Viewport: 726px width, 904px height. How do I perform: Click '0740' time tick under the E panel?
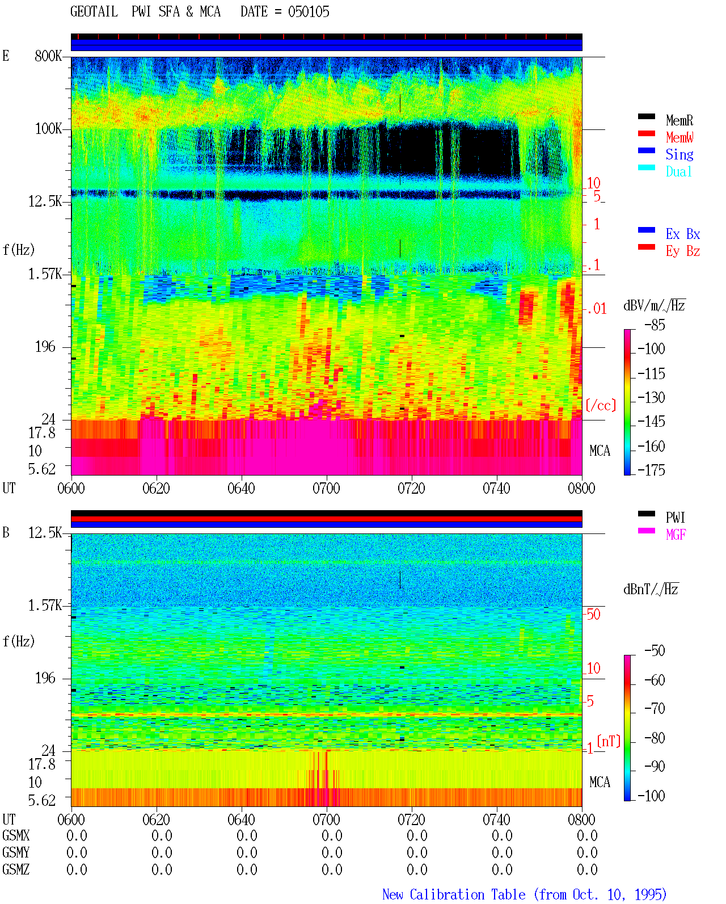(x=496, y=489)
